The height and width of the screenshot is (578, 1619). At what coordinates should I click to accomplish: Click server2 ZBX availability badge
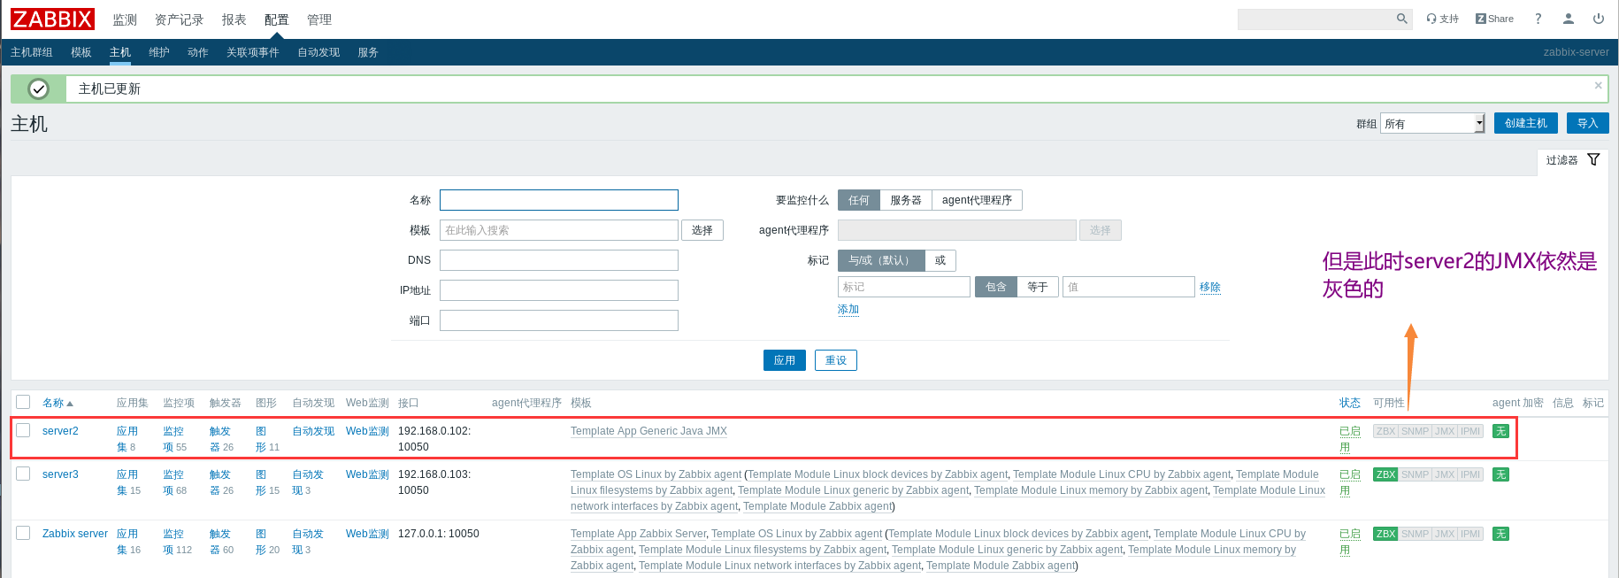(1385, 431)
